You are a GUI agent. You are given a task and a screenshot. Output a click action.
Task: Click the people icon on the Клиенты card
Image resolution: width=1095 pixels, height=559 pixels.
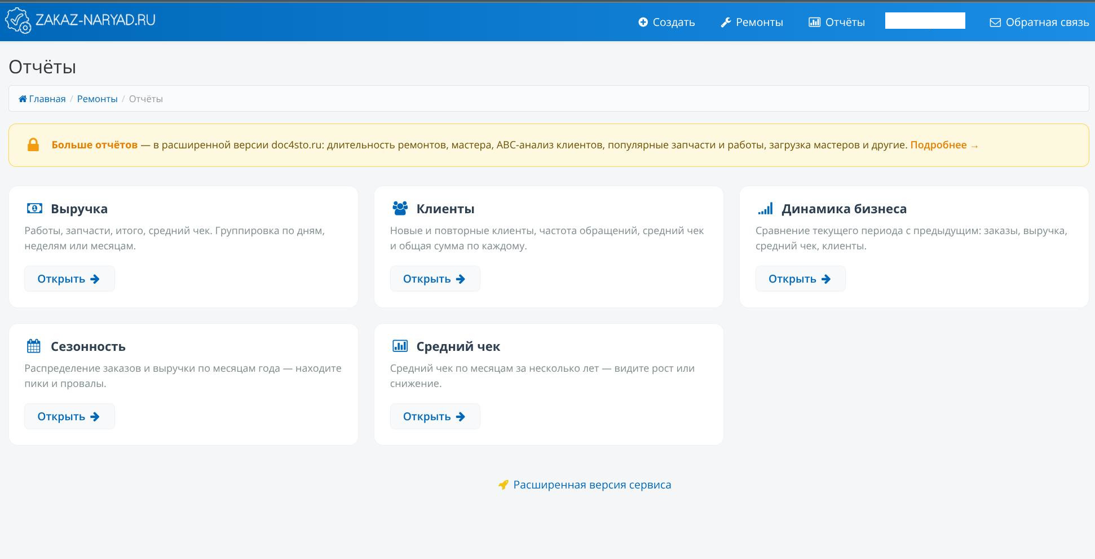[400, 208]
